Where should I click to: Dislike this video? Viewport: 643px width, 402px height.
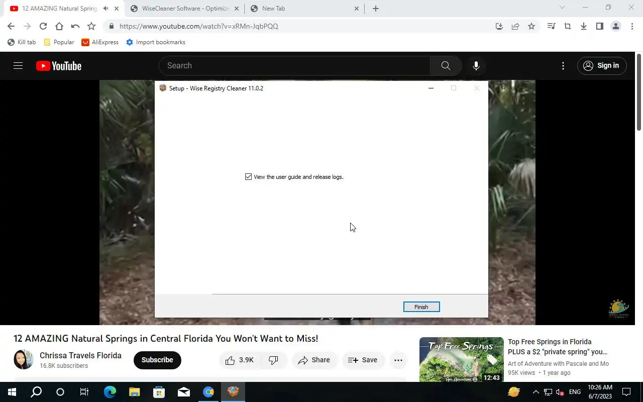274,360
